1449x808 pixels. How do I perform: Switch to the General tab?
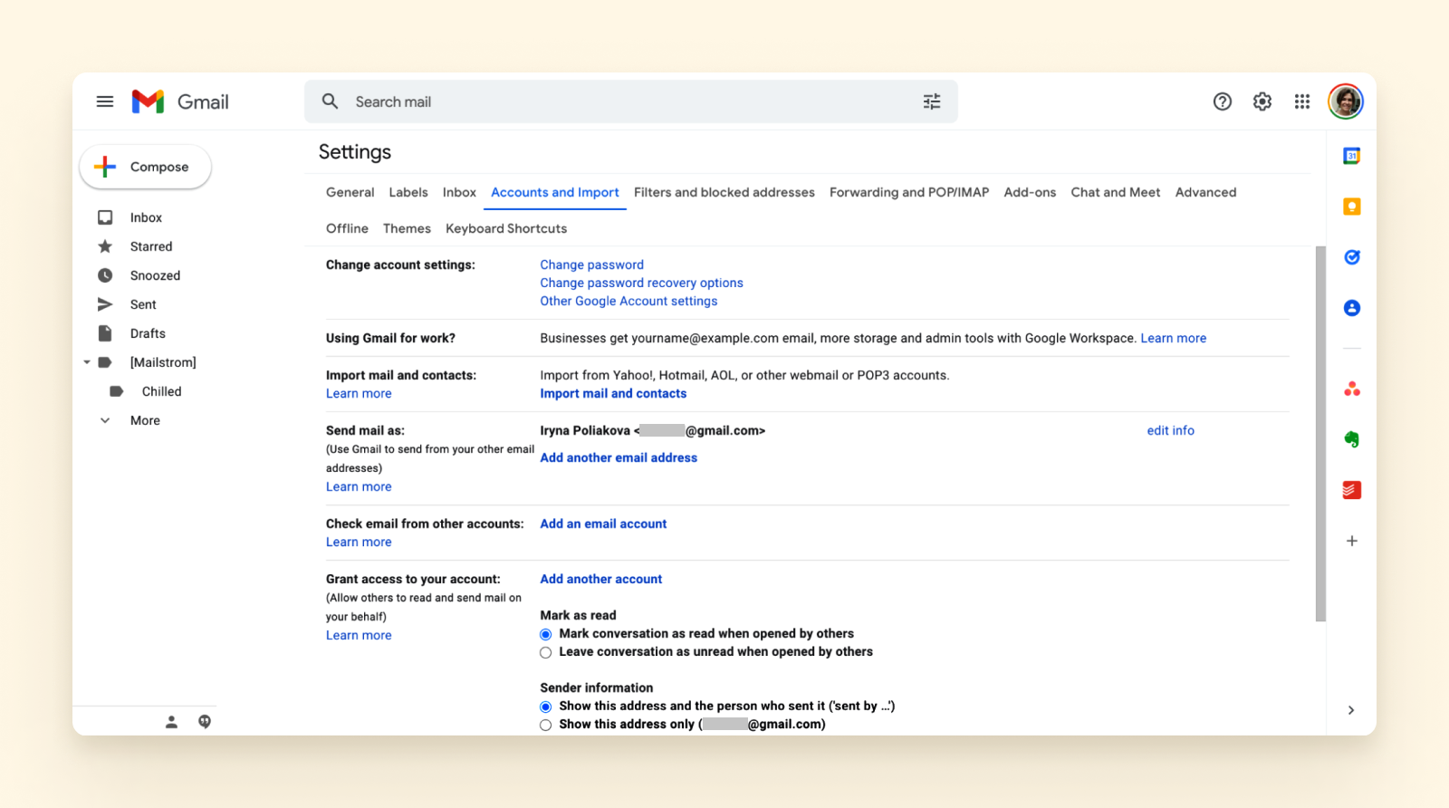click(x=350, y=192)
